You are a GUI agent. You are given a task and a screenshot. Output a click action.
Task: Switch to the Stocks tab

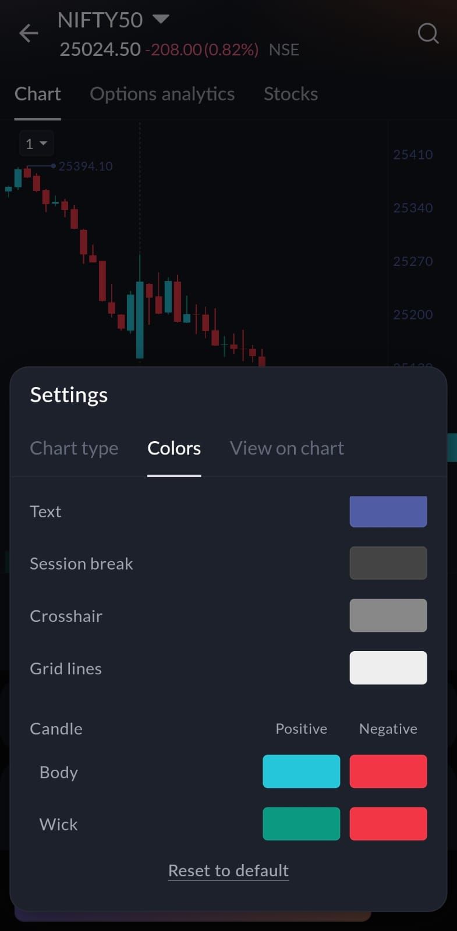(x=291, y=94)
